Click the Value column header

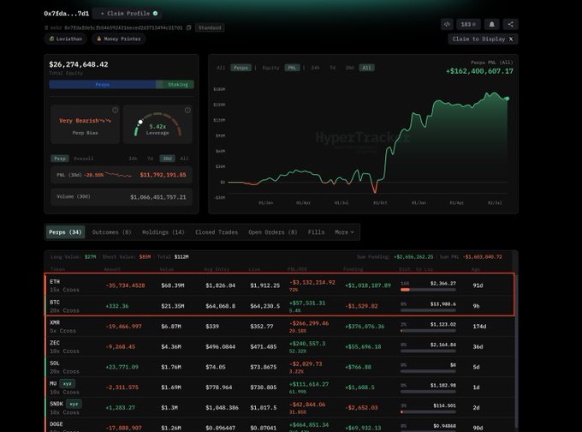[167, 269]
